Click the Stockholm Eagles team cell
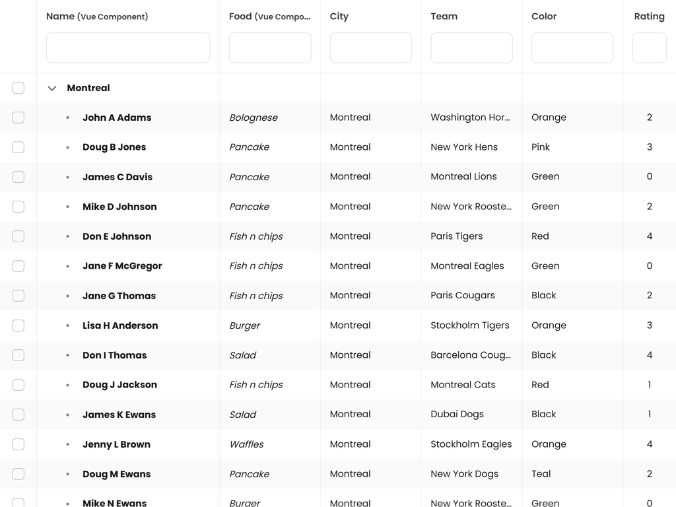 (x=471, y=444)
